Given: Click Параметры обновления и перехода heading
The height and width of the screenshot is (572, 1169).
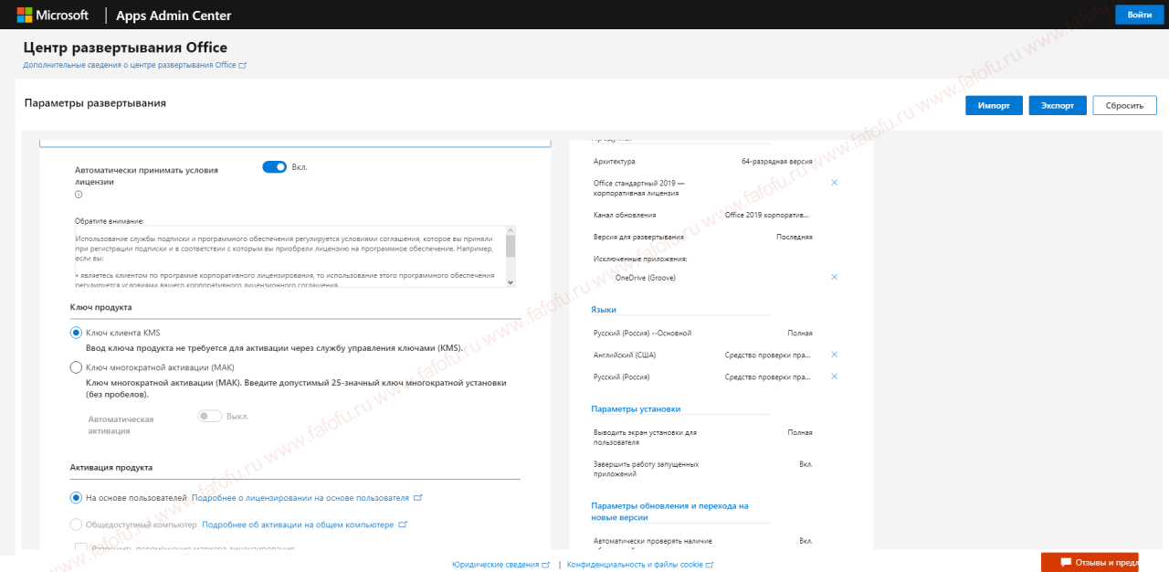Looking at the screenshot, I should click(669, 511).
